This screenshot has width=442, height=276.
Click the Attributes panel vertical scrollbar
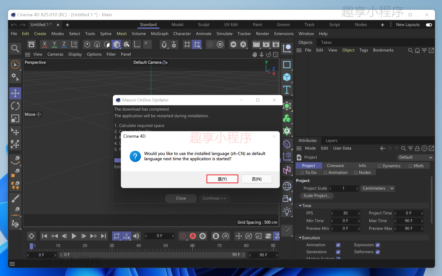click(x=432, y=200)
